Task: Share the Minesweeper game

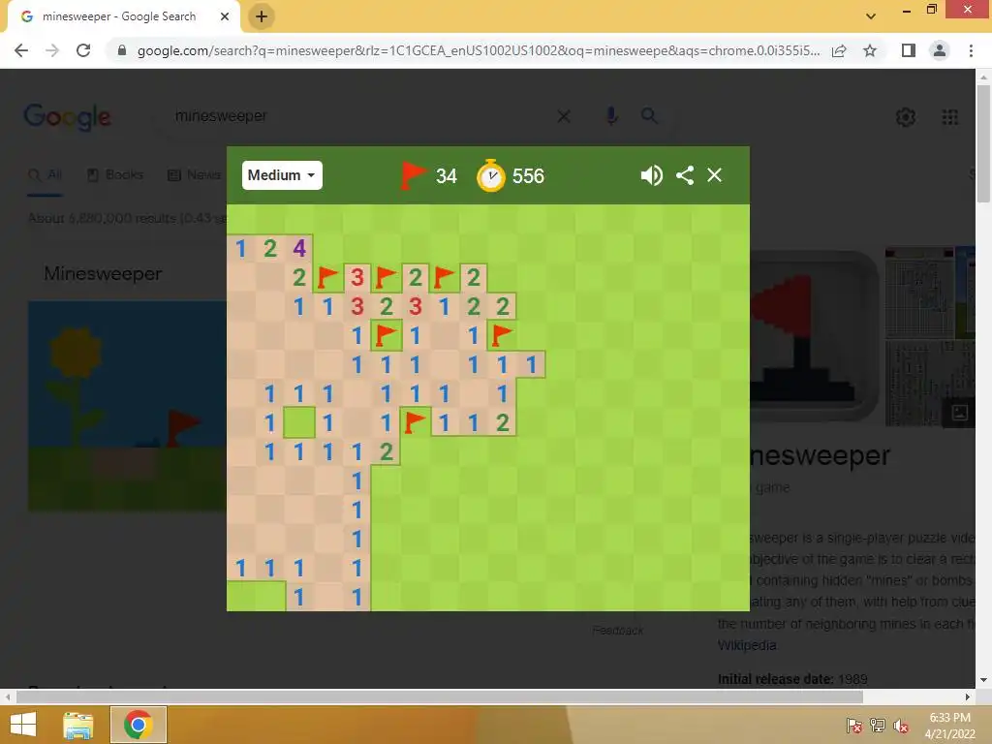Action: coord(685,175)
